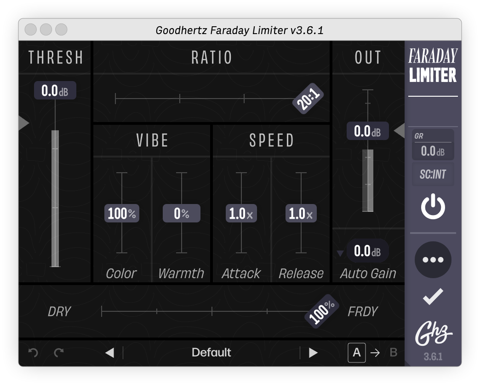Click the Thresh 0.0 dB value handle
The height and width of the screenshot is (385, 480).
[55, 90]
